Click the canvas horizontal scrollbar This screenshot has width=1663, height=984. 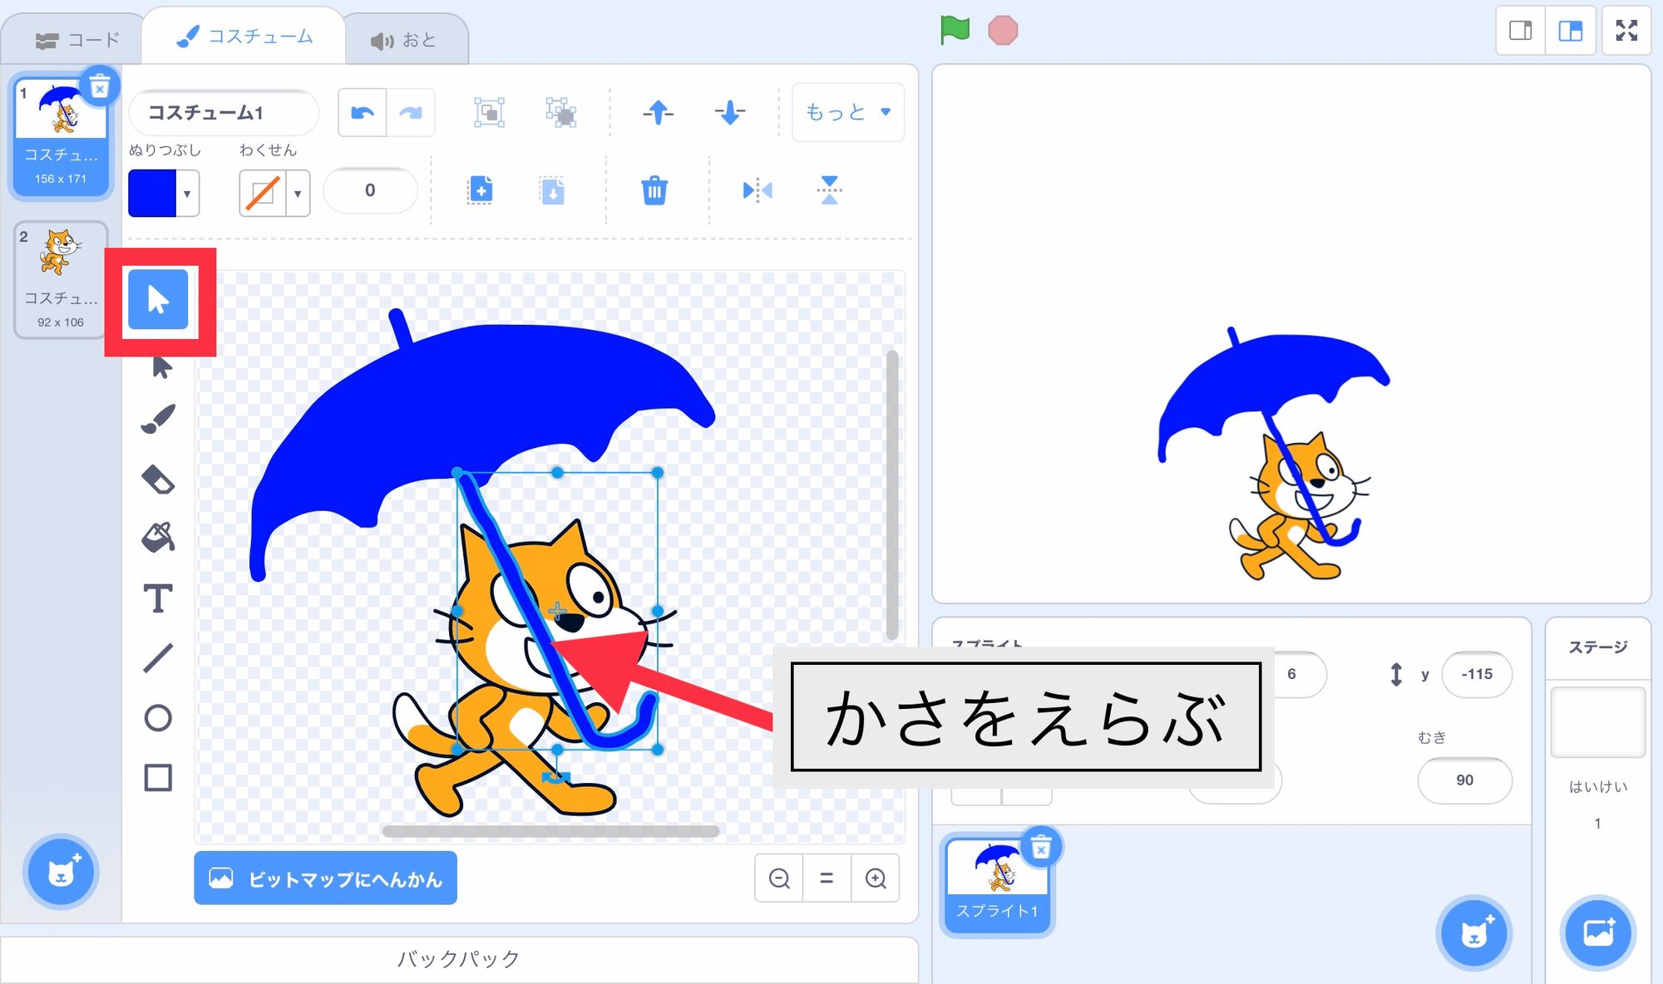(x=550, y=831)
